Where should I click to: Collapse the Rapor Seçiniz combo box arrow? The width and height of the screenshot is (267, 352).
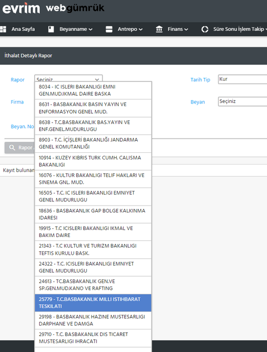pyautogui.click(x=97, y=79)
